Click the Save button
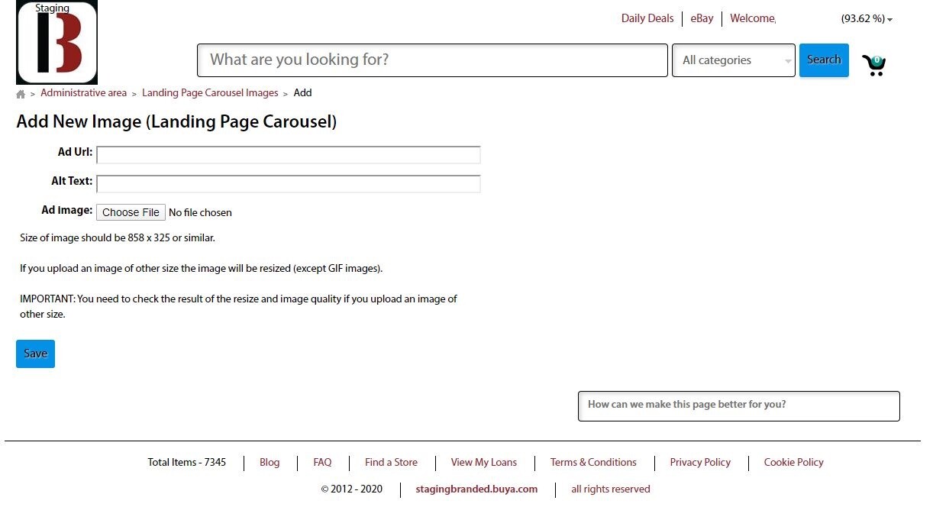Viewport: 933px width, 507px height. click(x=35, y=354)
